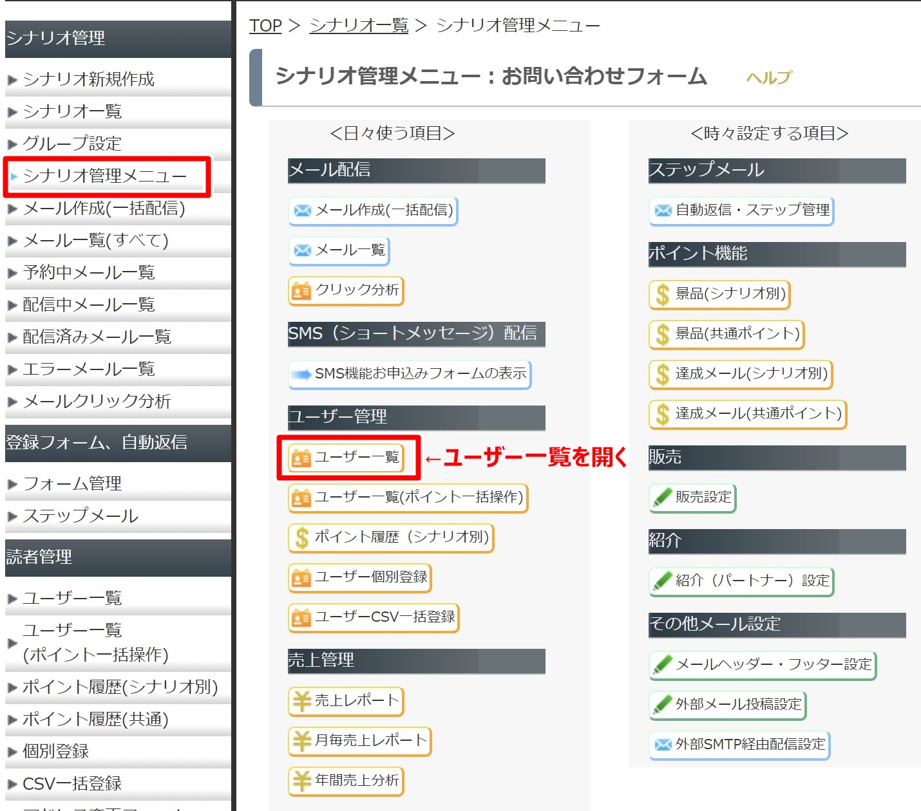Click arrow beside 個別登録 in sidebar
921x811 pixels.
point(12,752)
